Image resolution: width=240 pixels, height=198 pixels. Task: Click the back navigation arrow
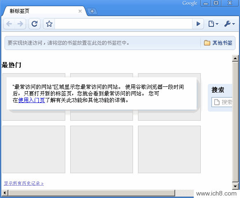(9, 24)
